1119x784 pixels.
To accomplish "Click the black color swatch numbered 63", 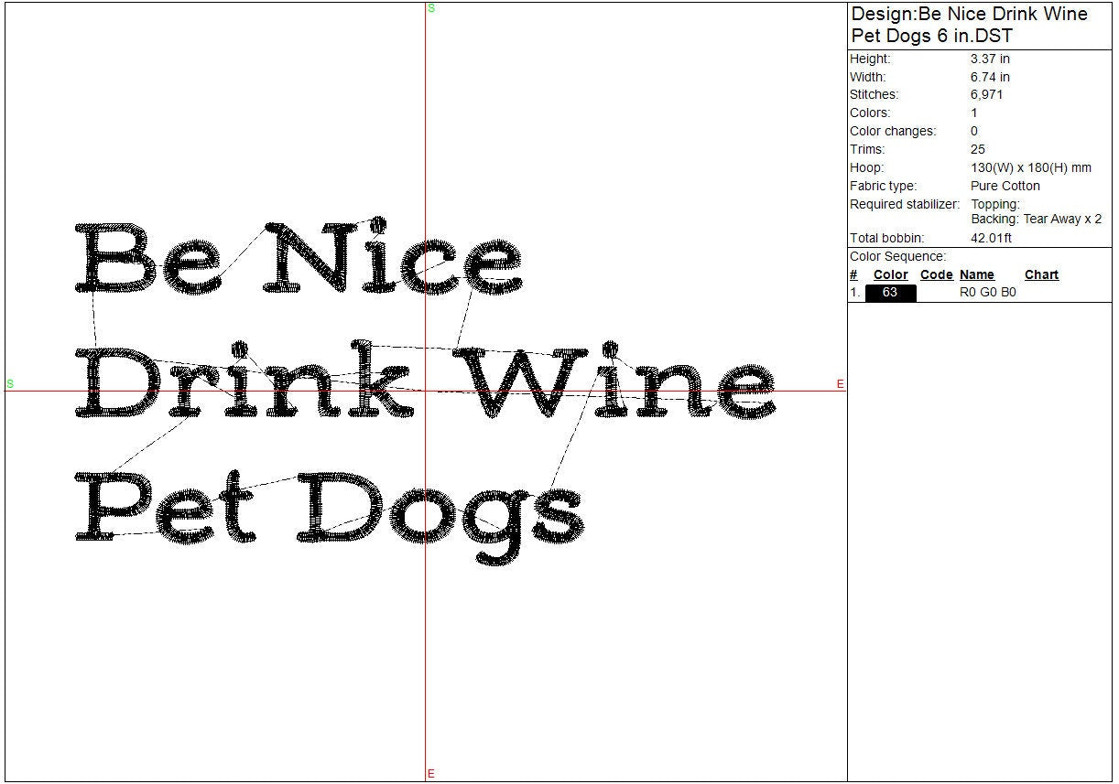I will 890,293.
